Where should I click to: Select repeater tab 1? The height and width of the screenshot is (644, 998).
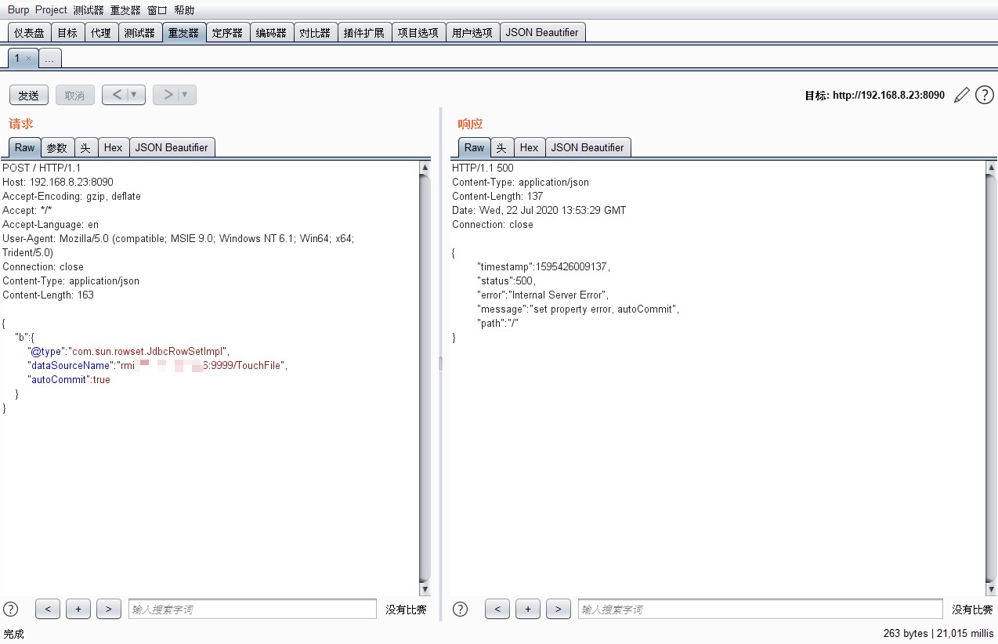point(16,59)
